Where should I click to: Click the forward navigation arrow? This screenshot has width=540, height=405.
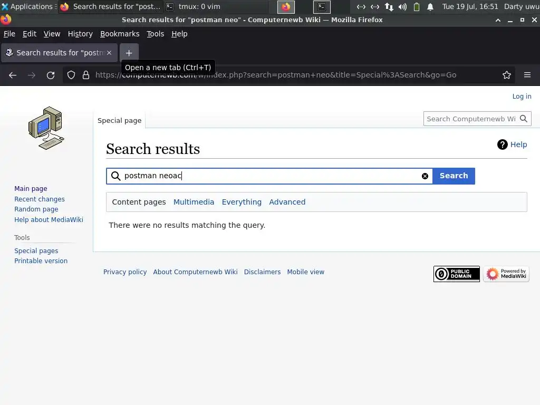point(31,75)
